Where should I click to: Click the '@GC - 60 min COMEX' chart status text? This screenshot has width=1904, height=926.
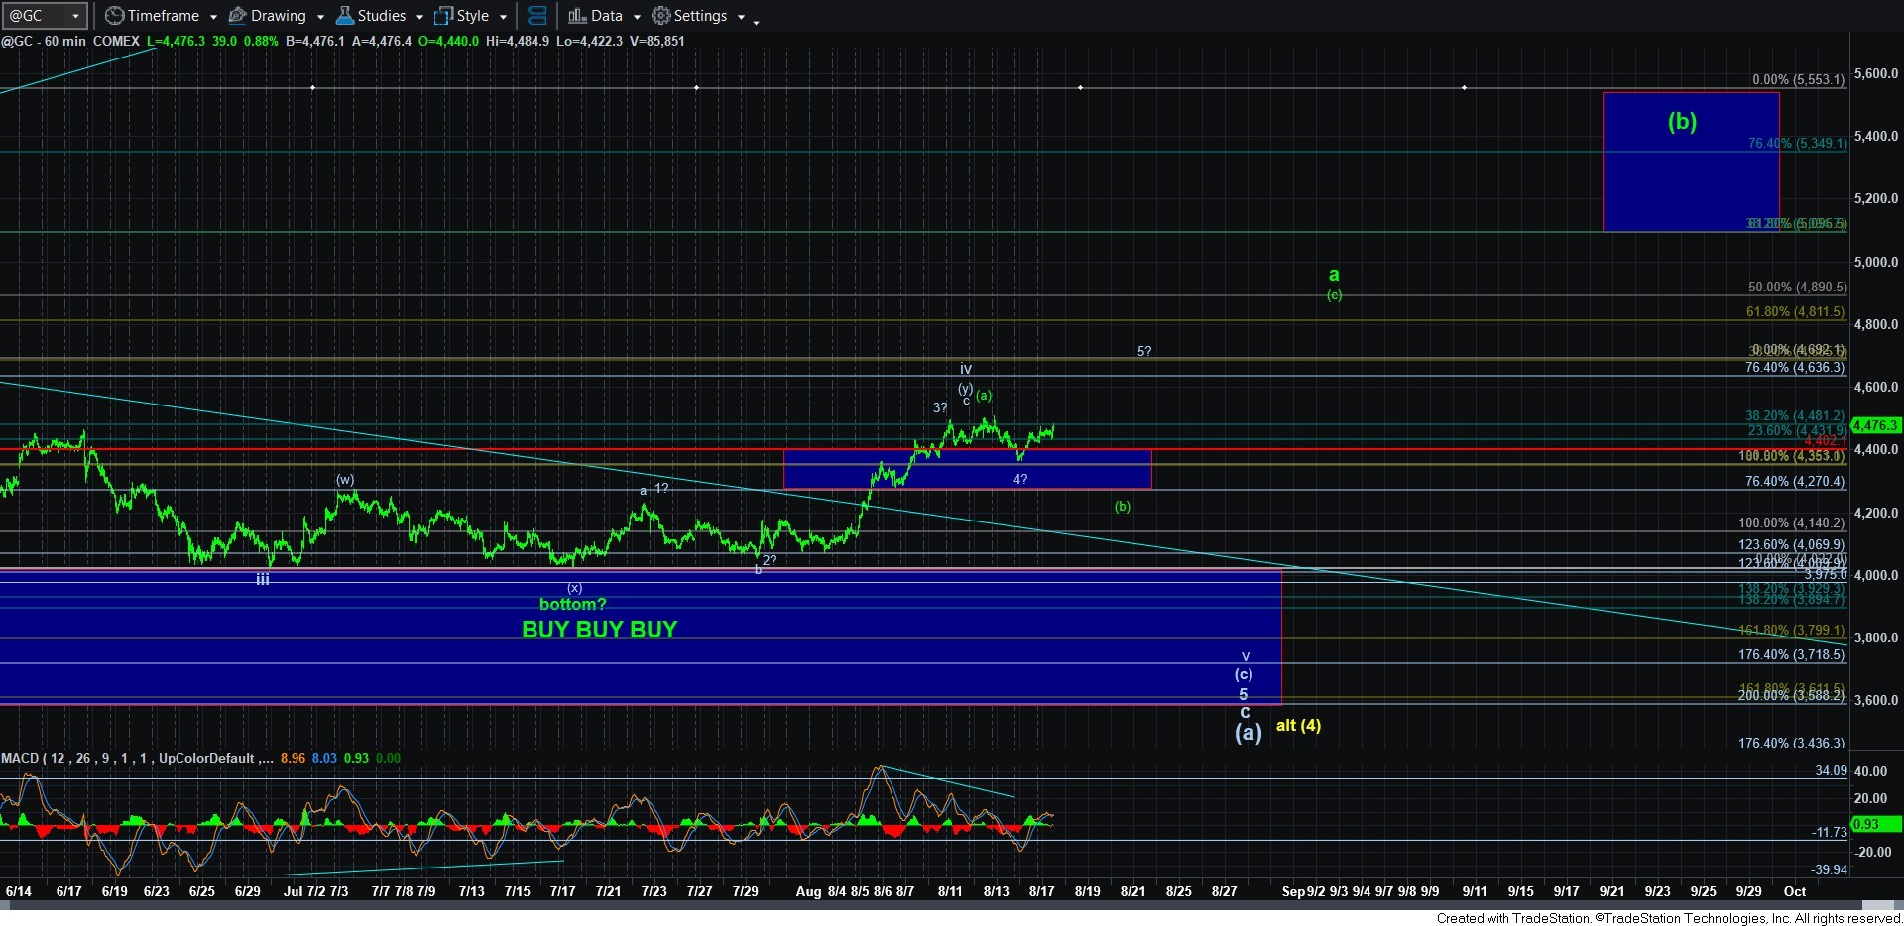70,41
